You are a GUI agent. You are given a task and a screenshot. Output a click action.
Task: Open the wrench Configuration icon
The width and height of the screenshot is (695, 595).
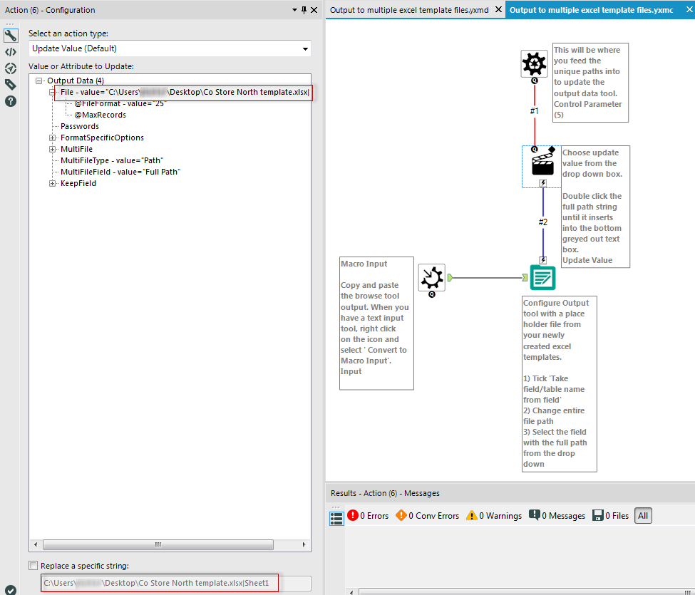(11, 36)
